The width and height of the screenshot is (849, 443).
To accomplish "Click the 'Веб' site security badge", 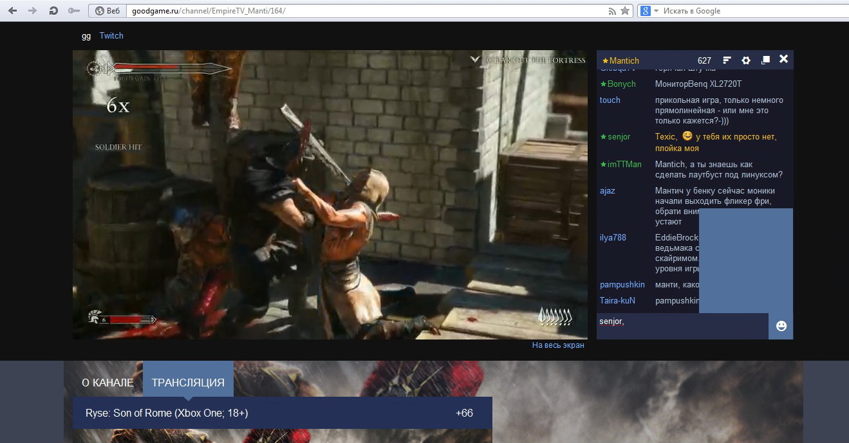I will 107,11.
